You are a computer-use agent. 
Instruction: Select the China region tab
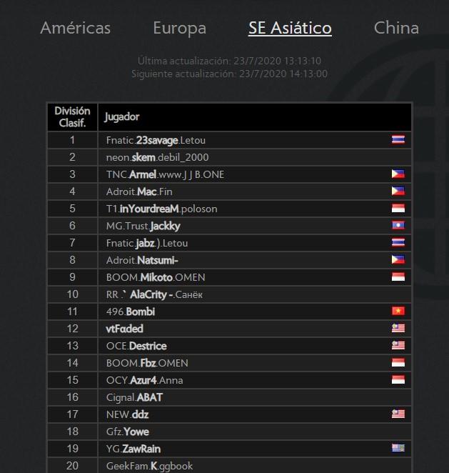396,28
